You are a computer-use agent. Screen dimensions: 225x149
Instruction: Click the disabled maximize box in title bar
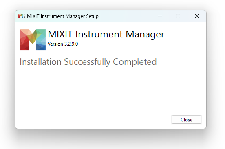178,16
